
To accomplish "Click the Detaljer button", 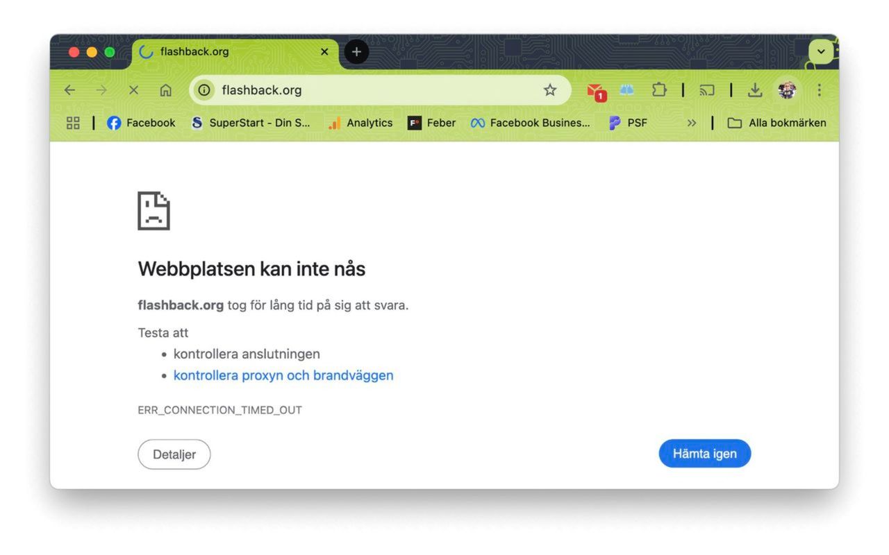I will (x=174, y=454).
